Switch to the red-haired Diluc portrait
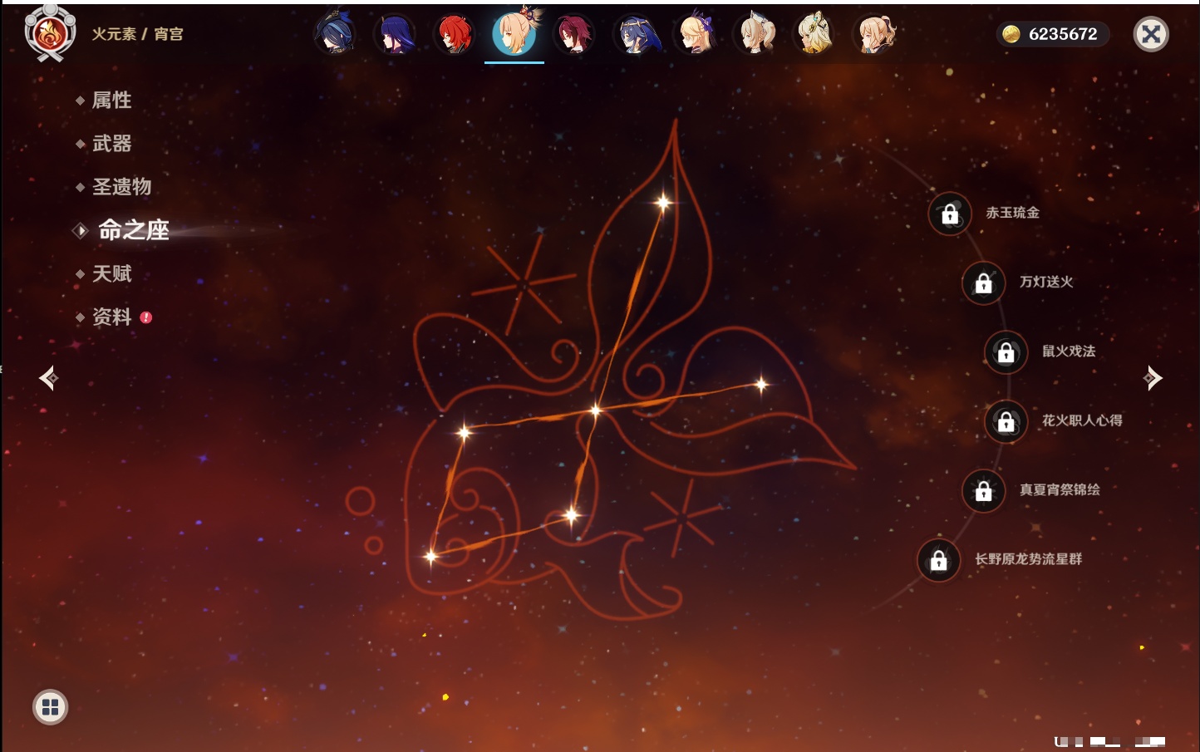This screenshot has width=1200, height=752. point(455,35)
